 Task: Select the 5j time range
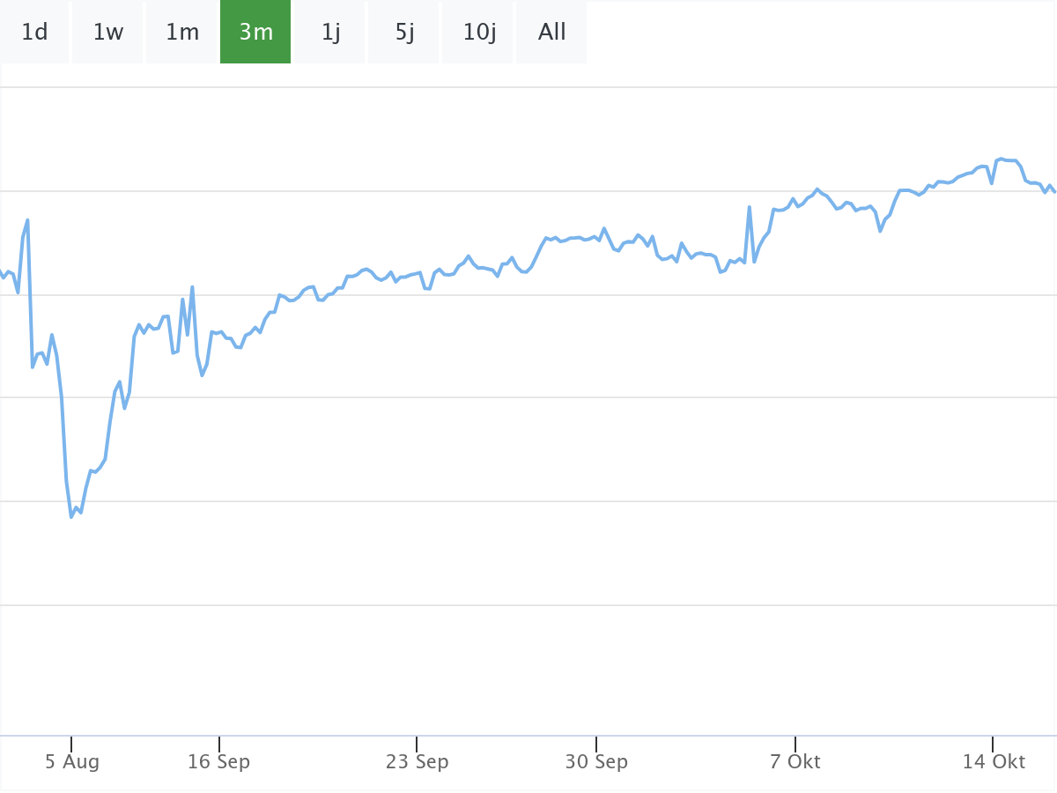pos(404,33)
